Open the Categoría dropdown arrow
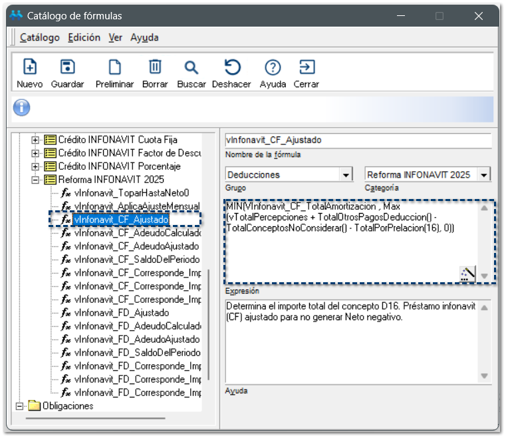Viewport: 506px width, 438px height. (484, 175)
